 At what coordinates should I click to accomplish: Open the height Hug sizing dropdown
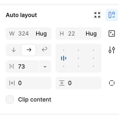pyautogui.click(x=91, y=33)
